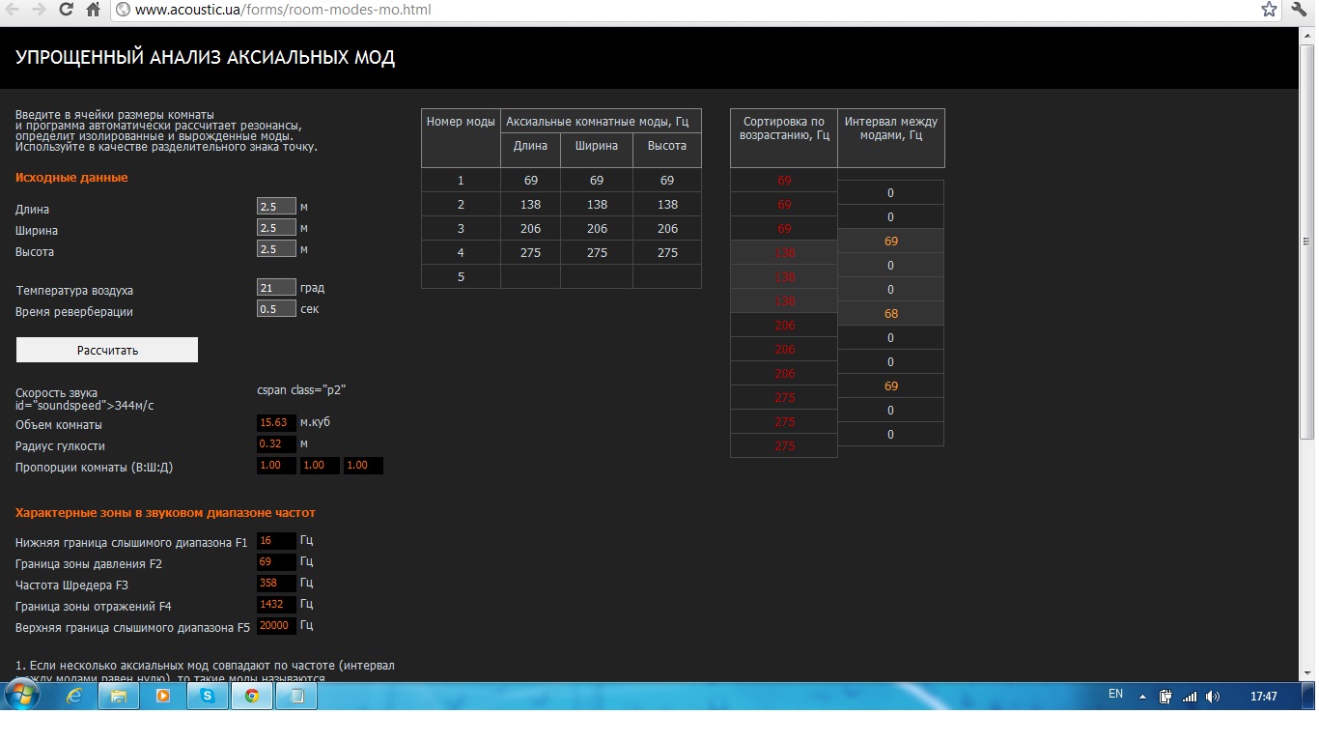This screenshot has width=1319, height=742.
Task: Focus the Высота input box
Action: 276,249
